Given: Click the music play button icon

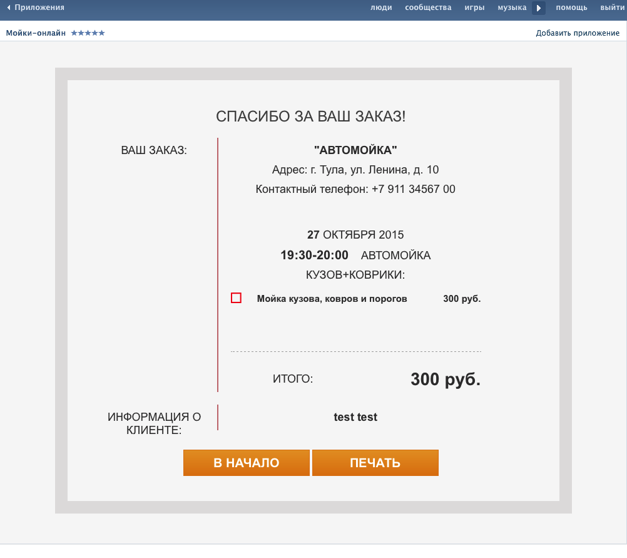Looking at the screenshot, I should pos(539,8).
